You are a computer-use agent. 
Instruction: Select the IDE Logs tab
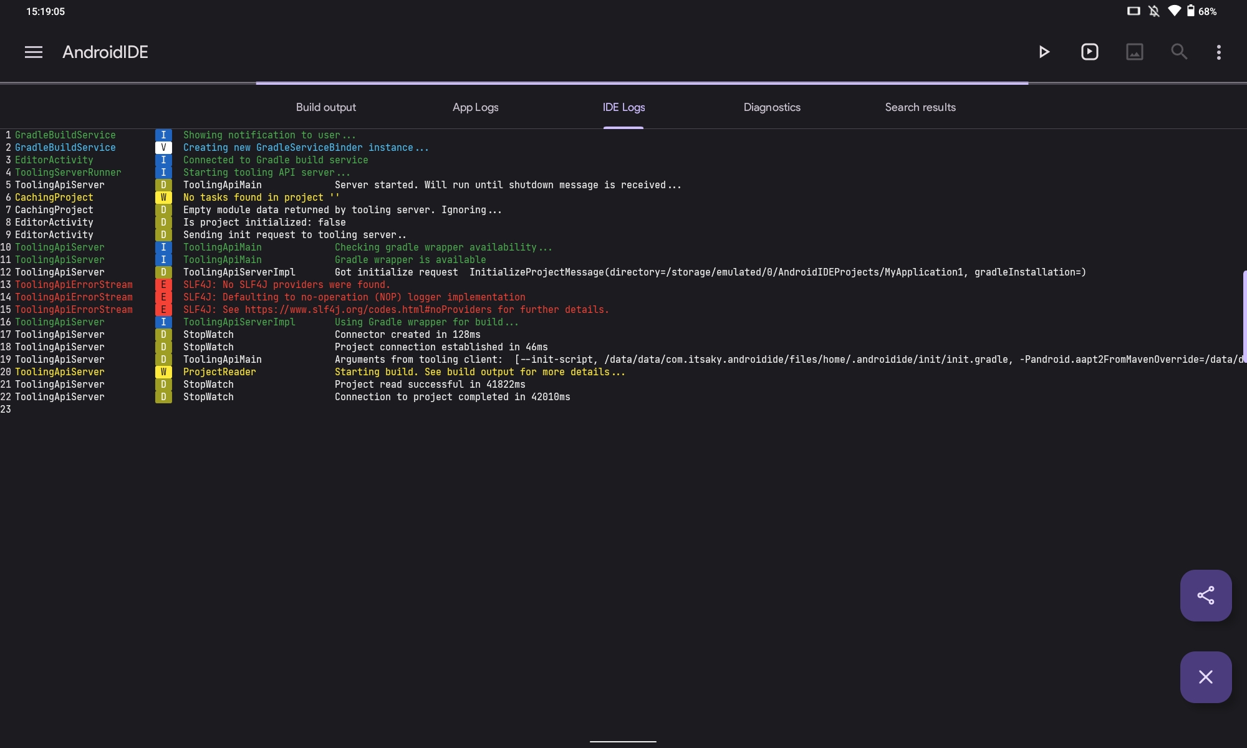coord(623,107)
